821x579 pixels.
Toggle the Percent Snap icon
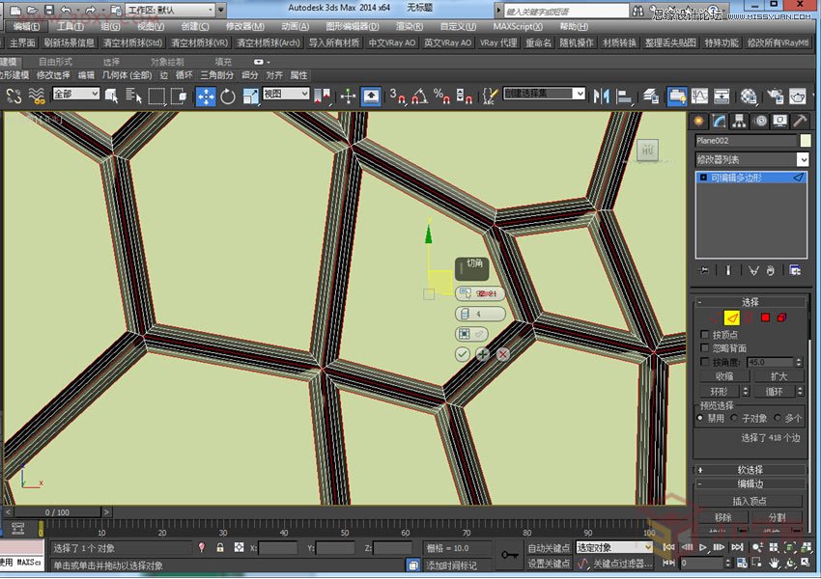click(441, 96)
